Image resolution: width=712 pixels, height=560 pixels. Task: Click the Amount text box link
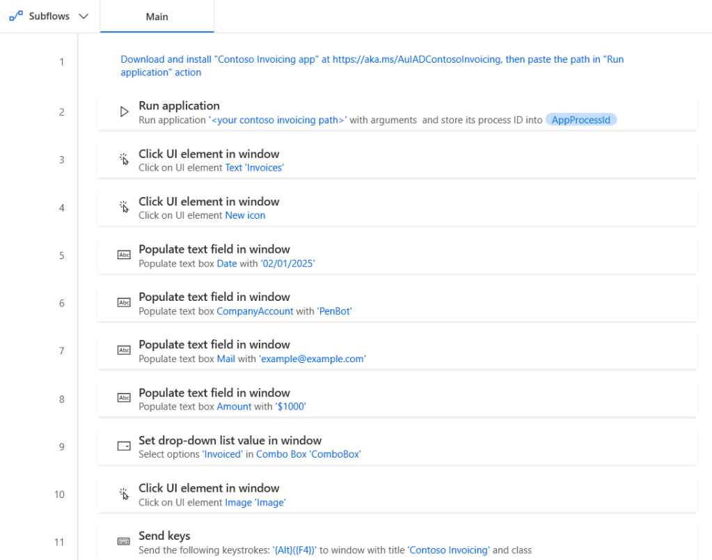234,407
